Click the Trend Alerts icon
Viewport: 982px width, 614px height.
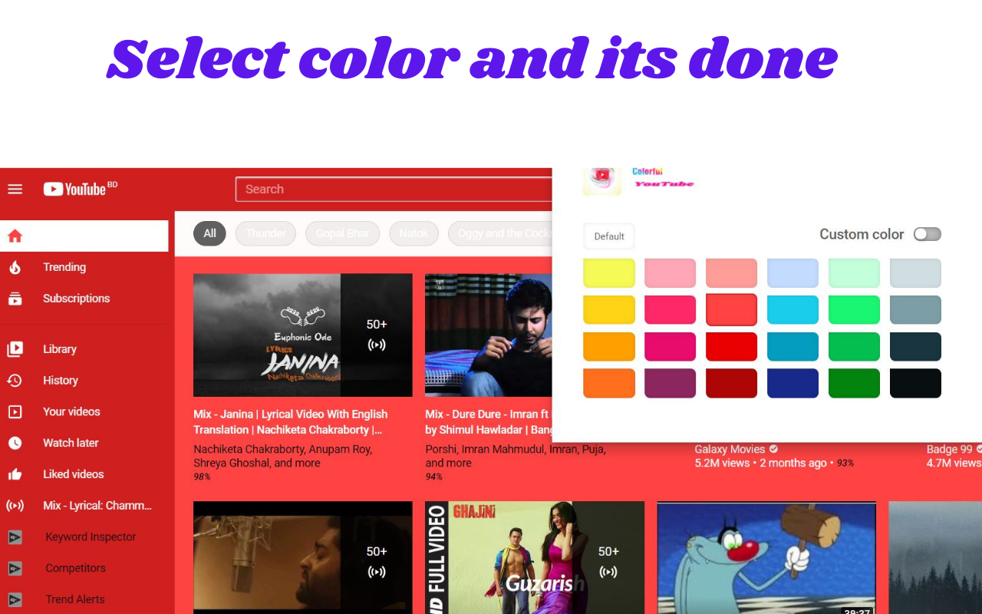(x=15, y=599)
